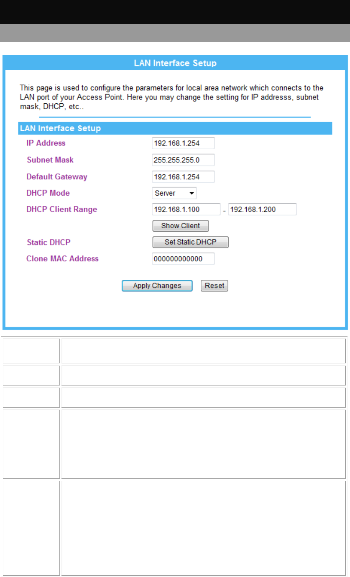Click the IP Address label
Screen dimensions: 350x577
46,143
